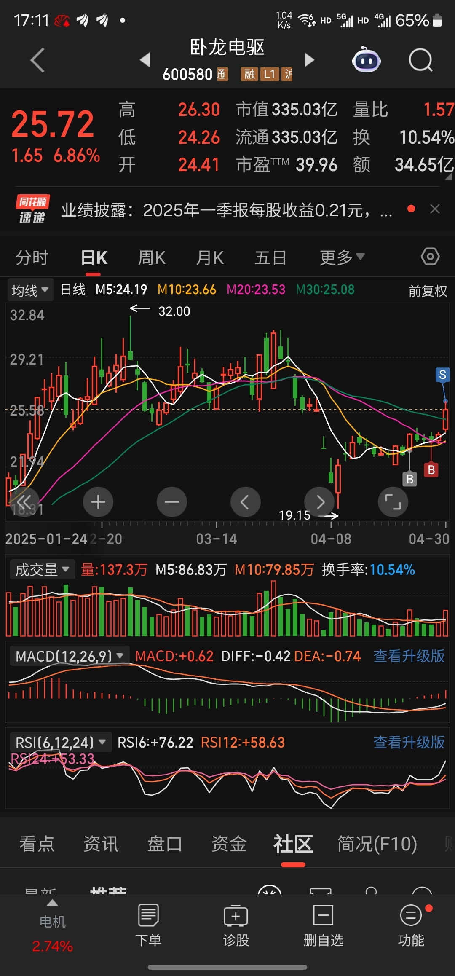Select the 周K chart tab

pyautogui.click(x=152, y=257)
